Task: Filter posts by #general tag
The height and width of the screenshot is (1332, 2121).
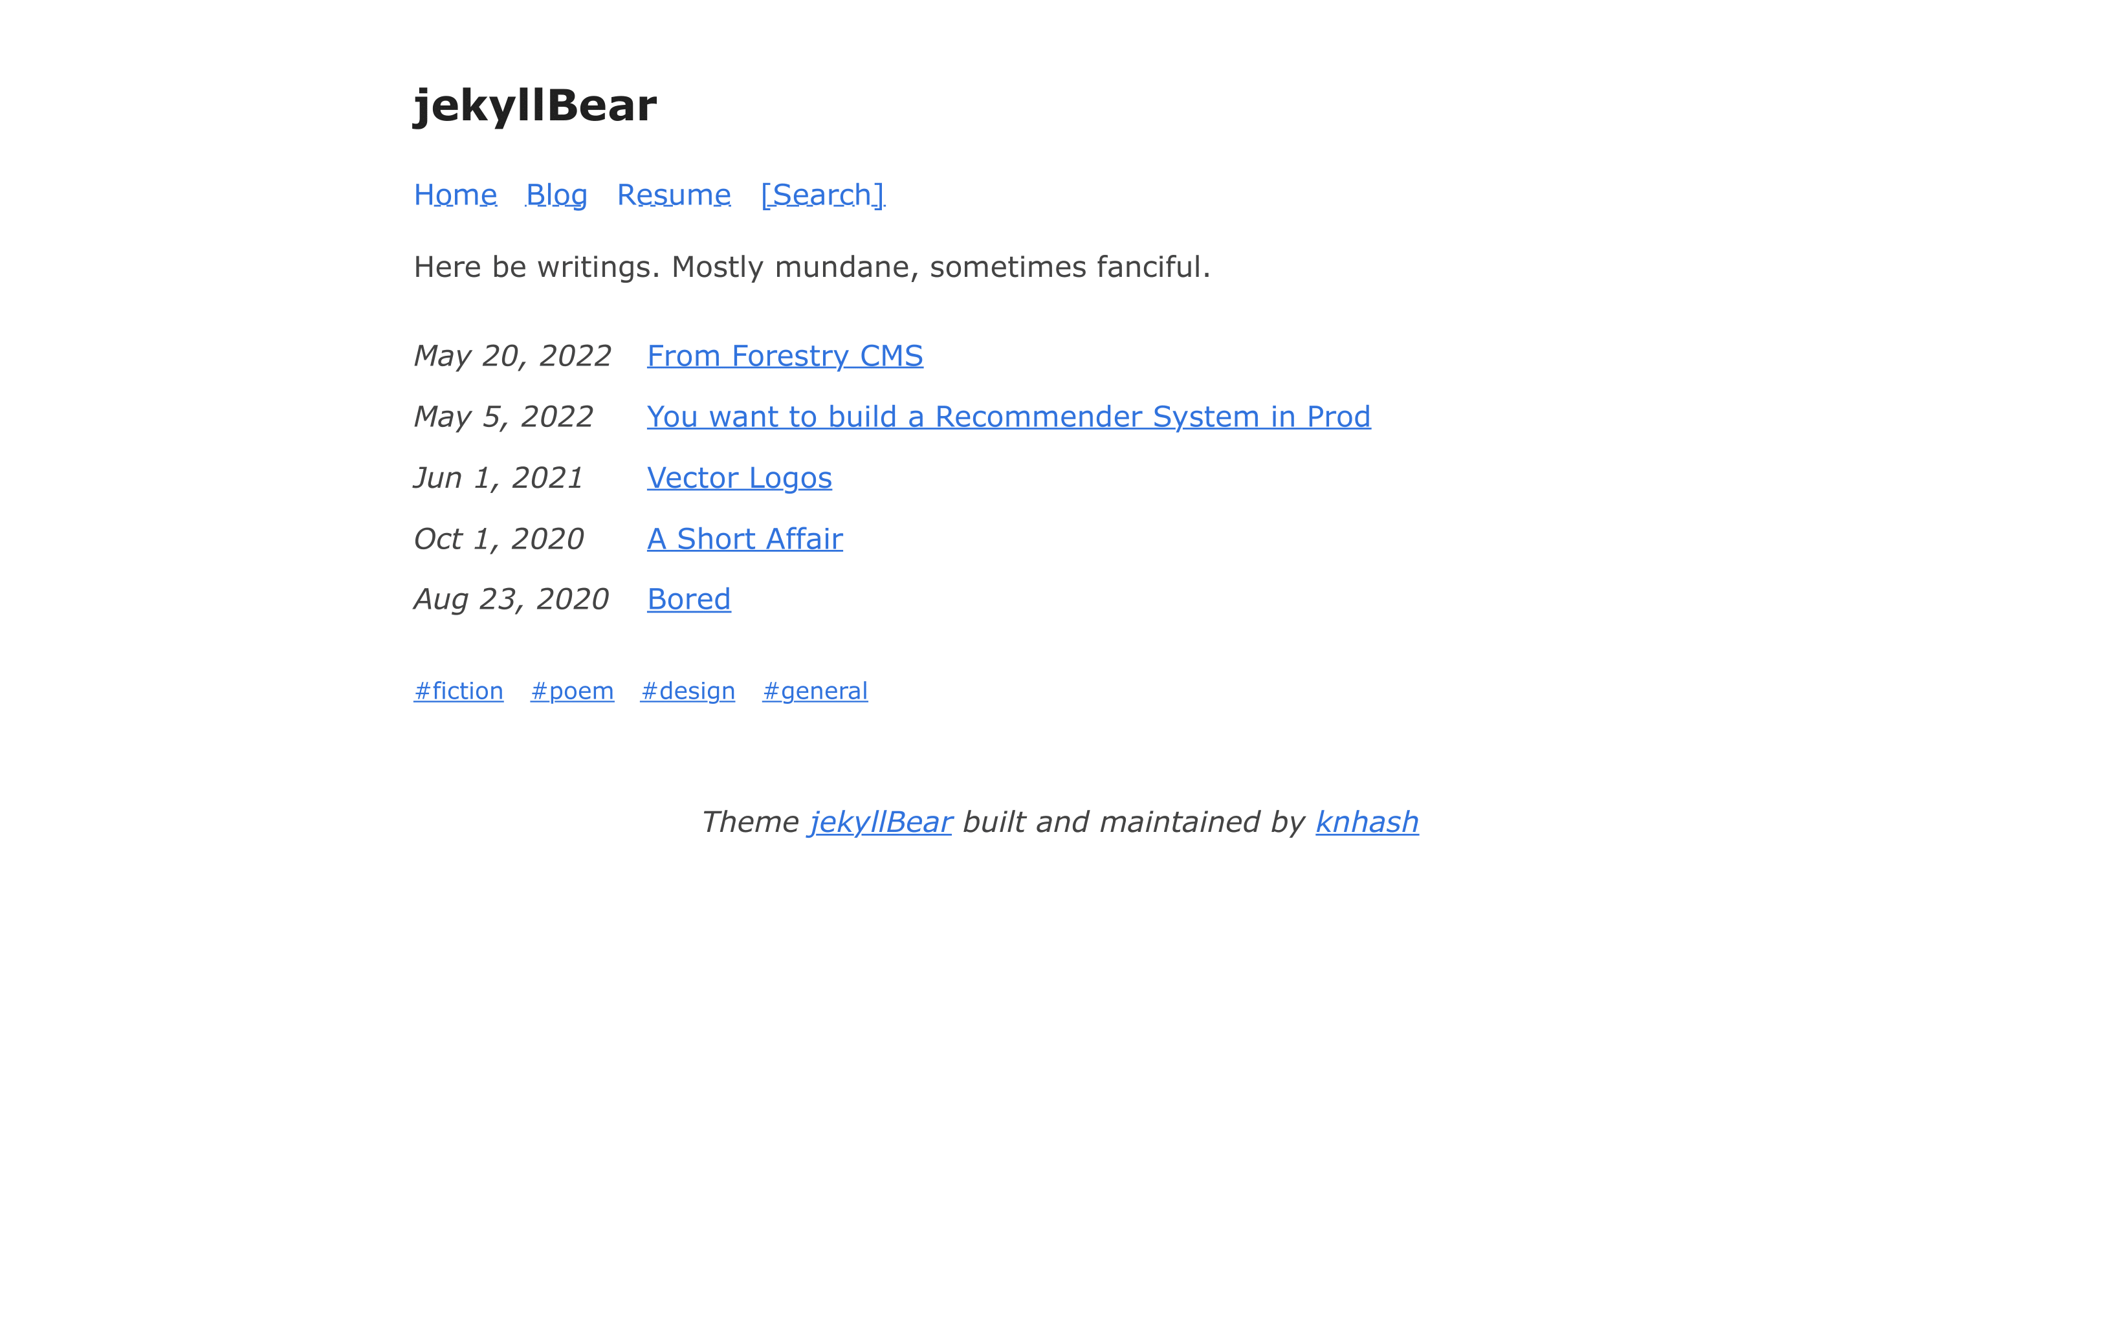Action: click(x=815, y=690)
